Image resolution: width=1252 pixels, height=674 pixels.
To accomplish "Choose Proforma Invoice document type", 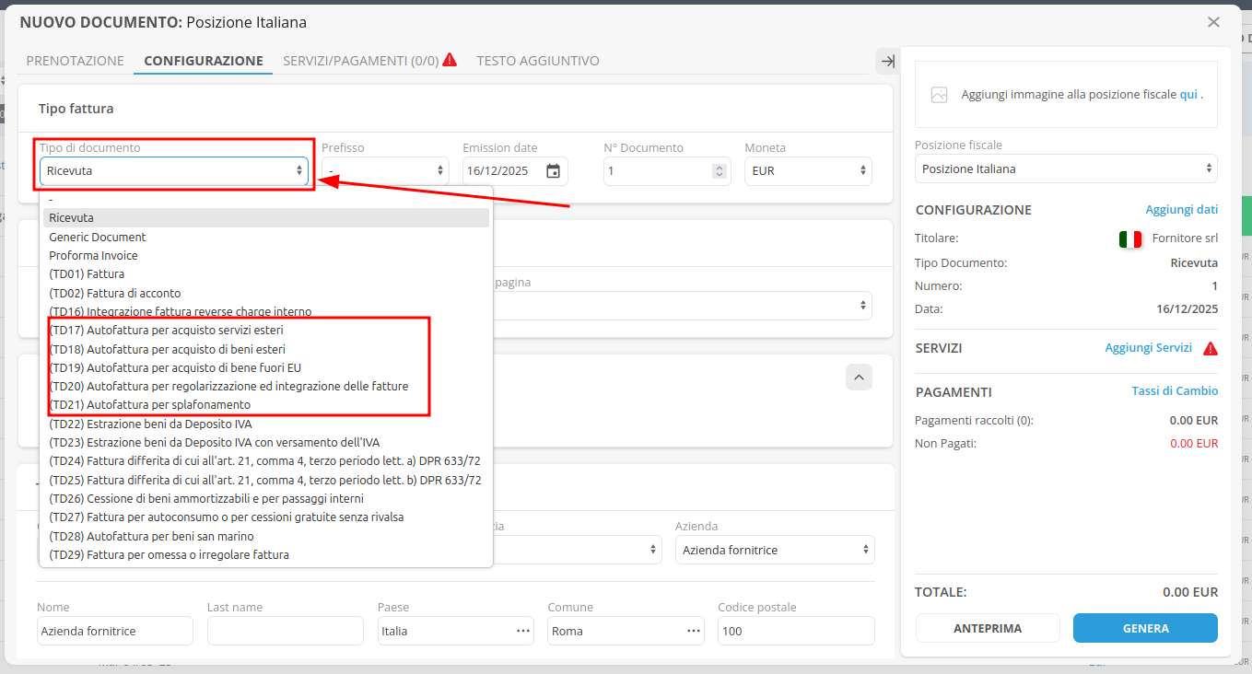I will [x=93, y=255].
